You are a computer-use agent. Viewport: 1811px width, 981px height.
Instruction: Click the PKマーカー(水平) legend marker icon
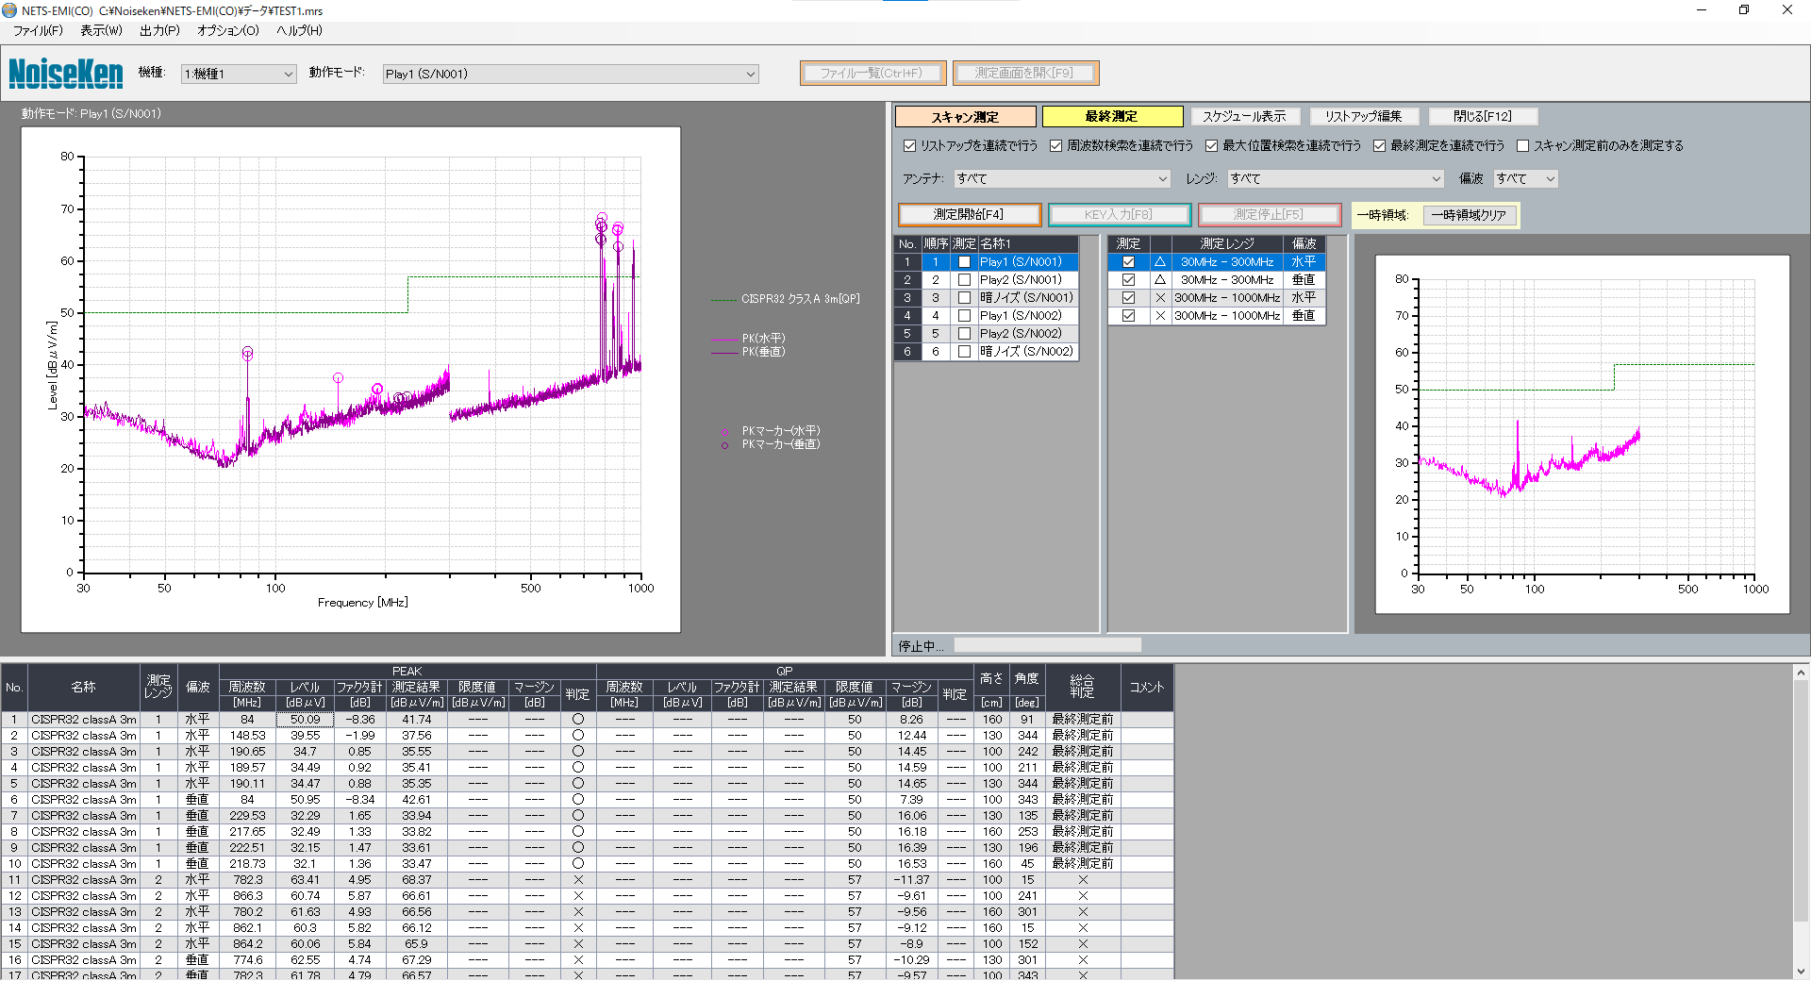(x=724, y=432)
